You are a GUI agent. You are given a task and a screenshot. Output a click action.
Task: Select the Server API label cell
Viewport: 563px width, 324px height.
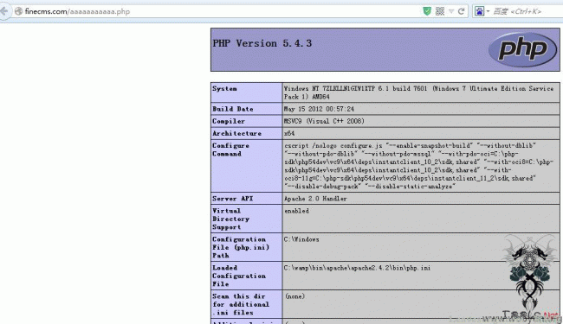click(247, 199)
